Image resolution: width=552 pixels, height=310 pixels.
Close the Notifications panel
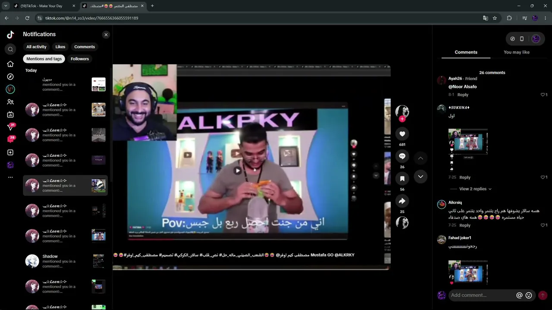[x=106, y=35]
